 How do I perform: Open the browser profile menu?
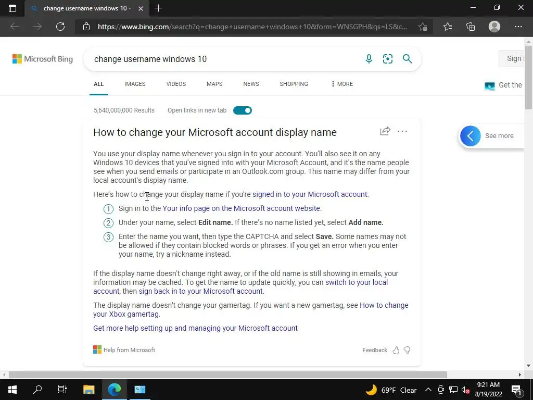[x=494, y=27]
